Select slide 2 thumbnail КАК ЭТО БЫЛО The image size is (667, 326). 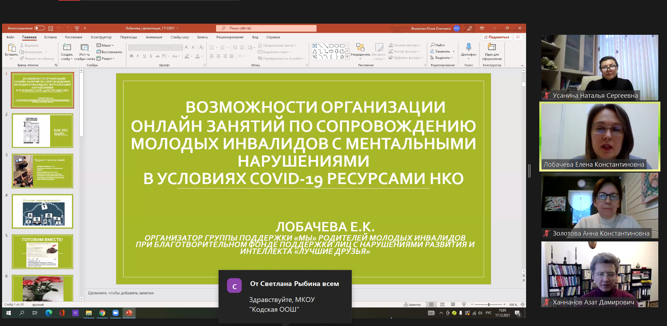click(42, 131)
